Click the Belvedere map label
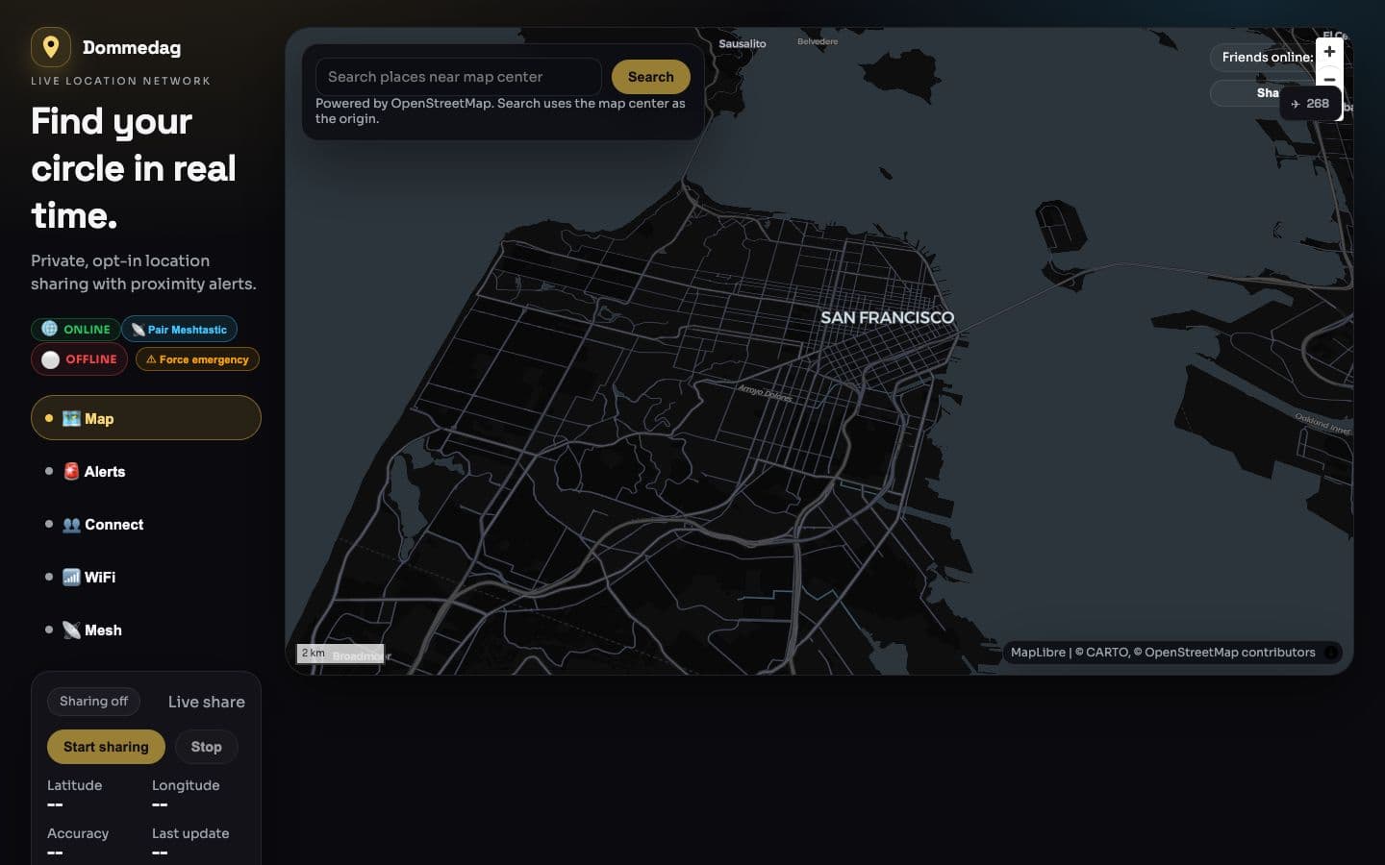Image resolution: width=1385 pixels, height=865 pixels. (x=818, y=42)
